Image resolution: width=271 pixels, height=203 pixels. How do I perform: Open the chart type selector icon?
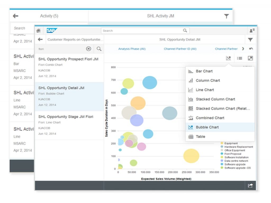coord(229,58)
